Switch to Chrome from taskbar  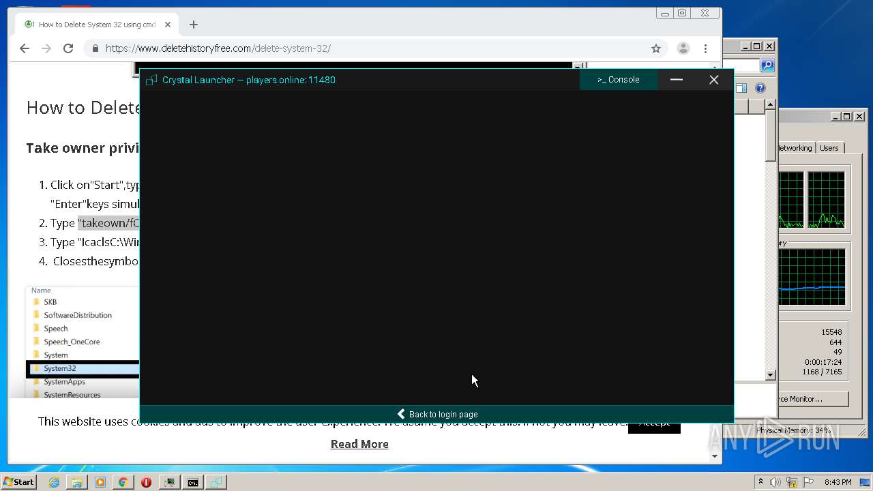click(x=123, y=482)
